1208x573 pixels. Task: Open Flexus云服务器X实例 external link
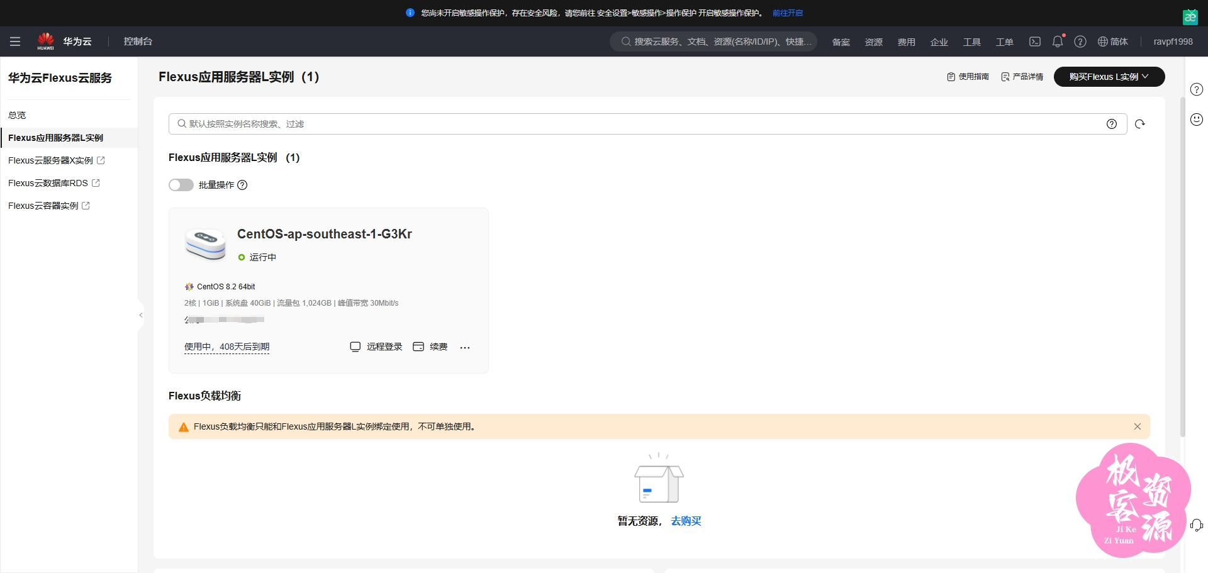pyautogui.click(x=56, y=160)
